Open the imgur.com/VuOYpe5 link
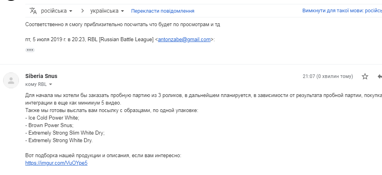Image resolution: width=382 pixels, height=175 pixels. coord(56,163)
